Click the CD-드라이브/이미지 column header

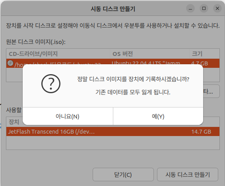tap(58, 54)
